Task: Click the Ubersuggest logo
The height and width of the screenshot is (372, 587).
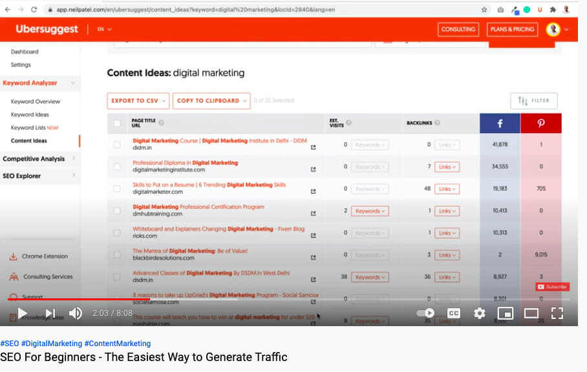Action: 47,29
